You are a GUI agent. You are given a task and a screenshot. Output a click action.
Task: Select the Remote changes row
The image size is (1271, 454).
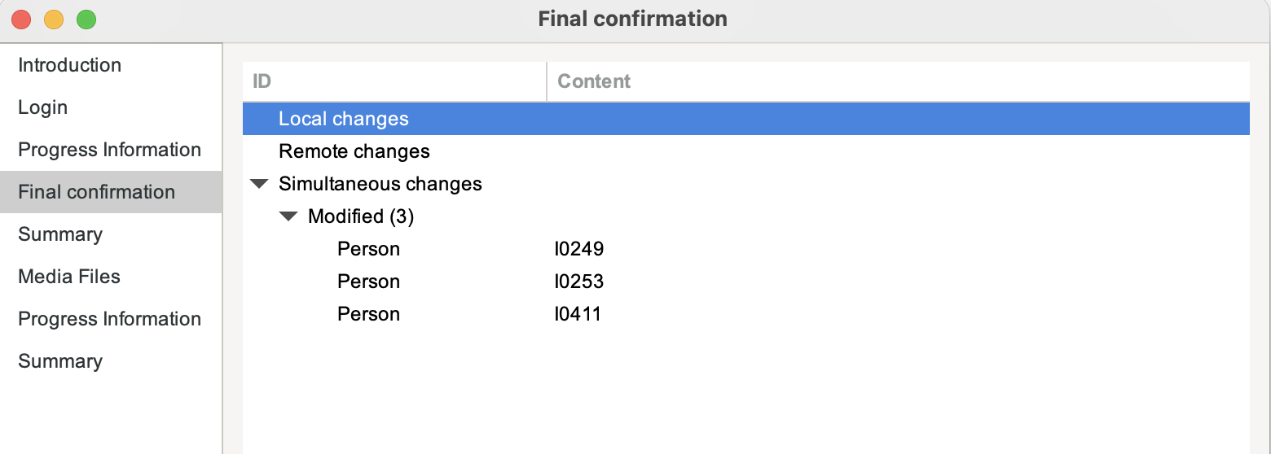click(x=354, y=151)
